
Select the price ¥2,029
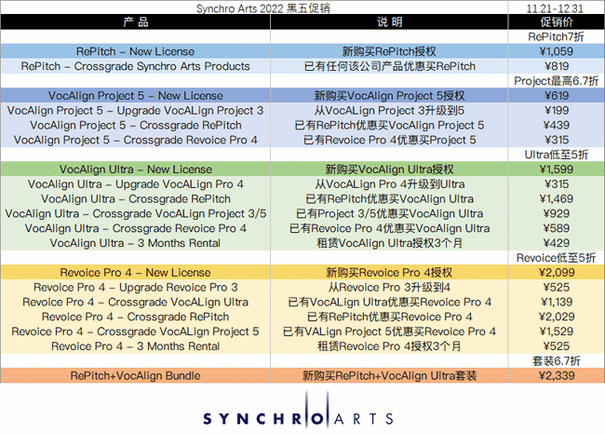[x=557, y=317]
